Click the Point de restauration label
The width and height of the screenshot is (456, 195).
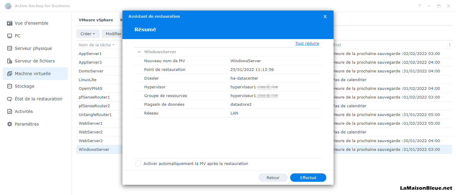point(165,69)
